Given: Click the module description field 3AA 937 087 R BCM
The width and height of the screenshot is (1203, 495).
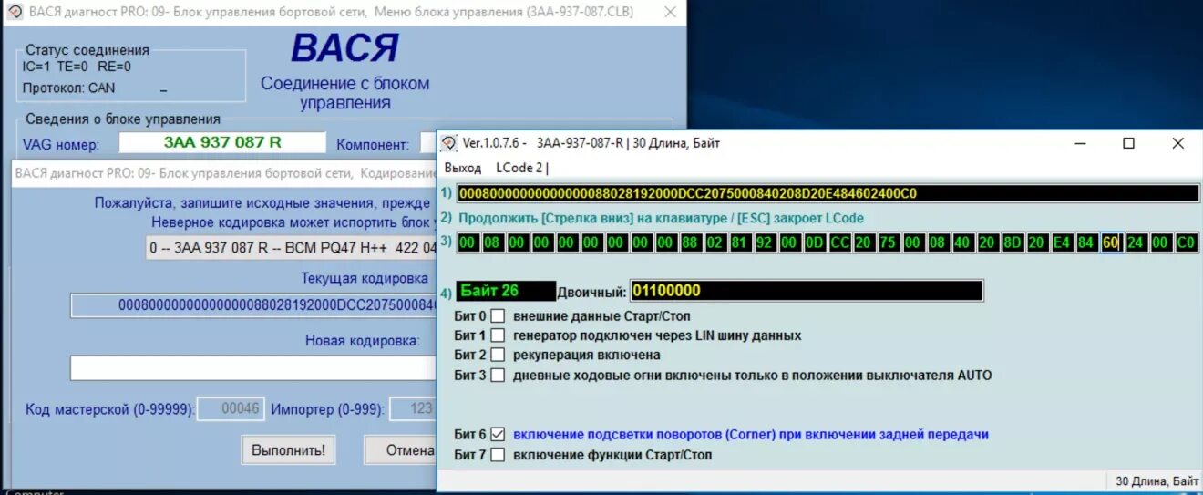Looking at the screenshot, I should (x=292, y=247).
